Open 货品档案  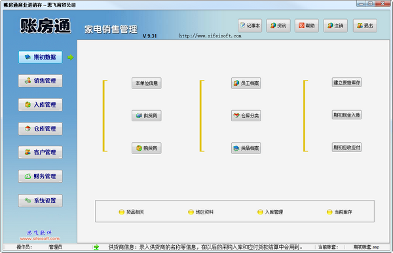click(246, 148)
